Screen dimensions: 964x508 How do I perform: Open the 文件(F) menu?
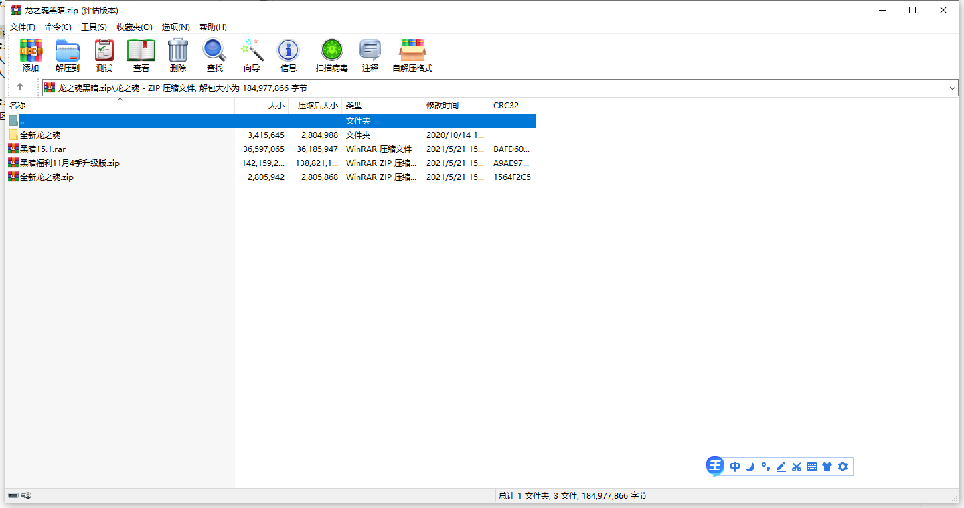[x=23, y=27]
